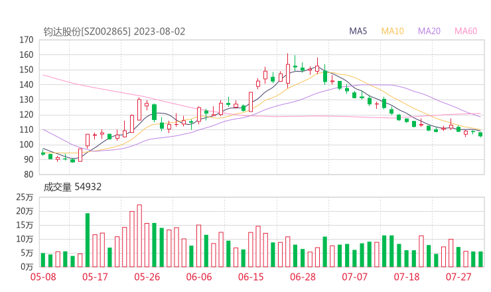
Task: Click the 07-18 date label
Action: tap(407, 277)
